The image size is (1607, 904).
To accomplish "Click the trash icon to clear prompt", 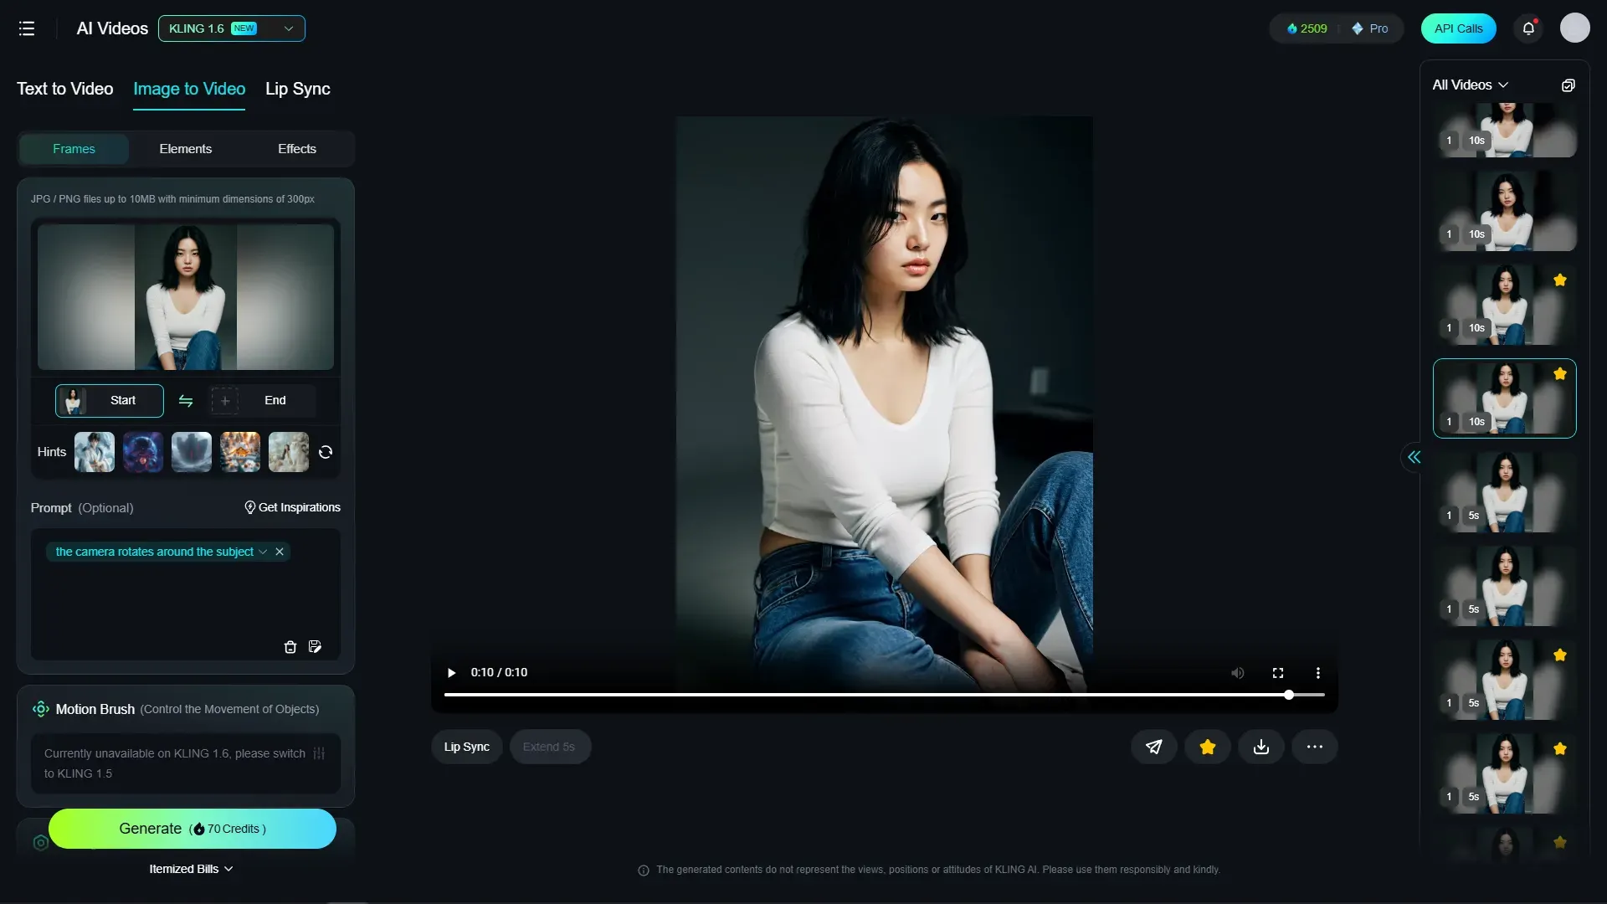I will pyautogui.click(x=290, y=647).
